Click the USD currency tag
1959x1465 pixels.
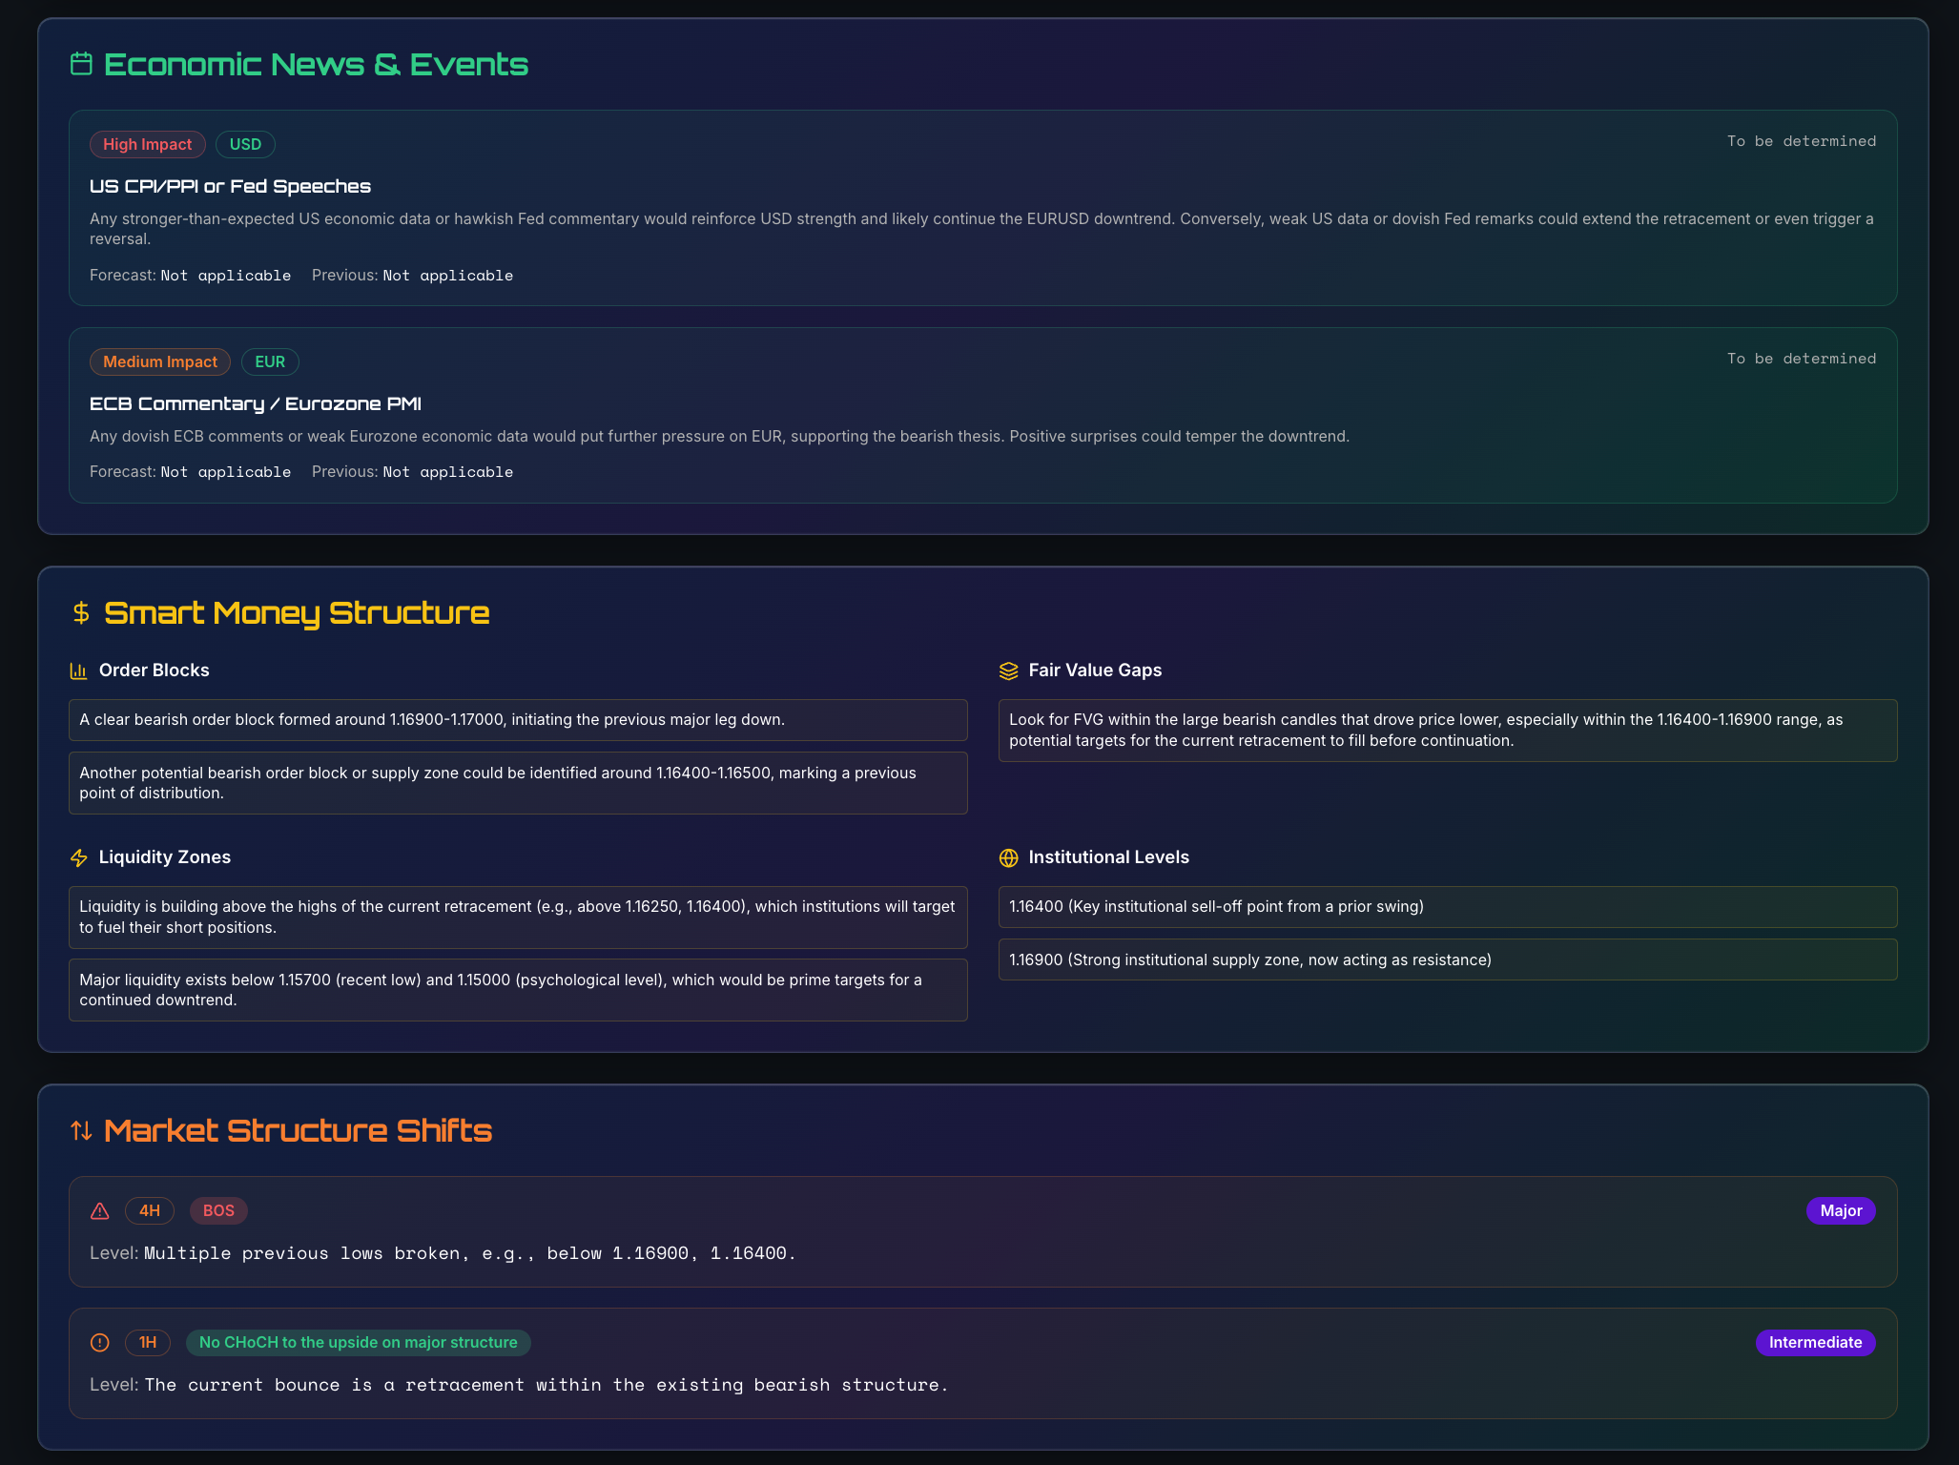click(x=245, y=144)
